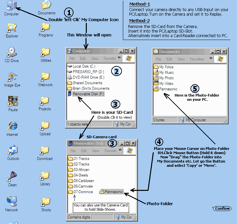The image size is (237, 224).
Task: Select the Clean desktop icon
Action: coord(12,178)
